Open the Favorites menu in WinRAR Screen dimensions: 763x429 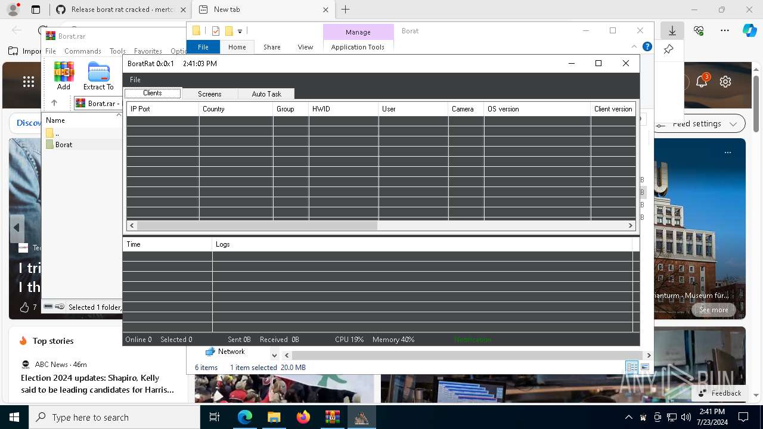point(148,51)
